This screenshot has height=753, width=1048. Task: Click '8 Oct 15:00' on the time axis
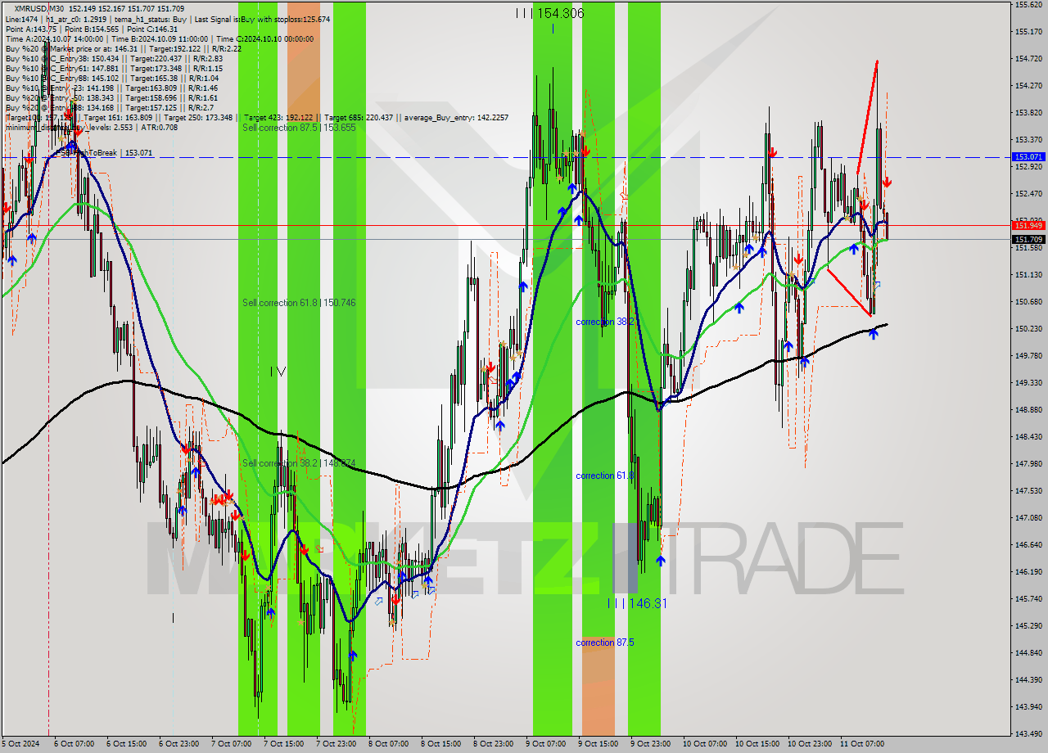[x=441, y=744]
